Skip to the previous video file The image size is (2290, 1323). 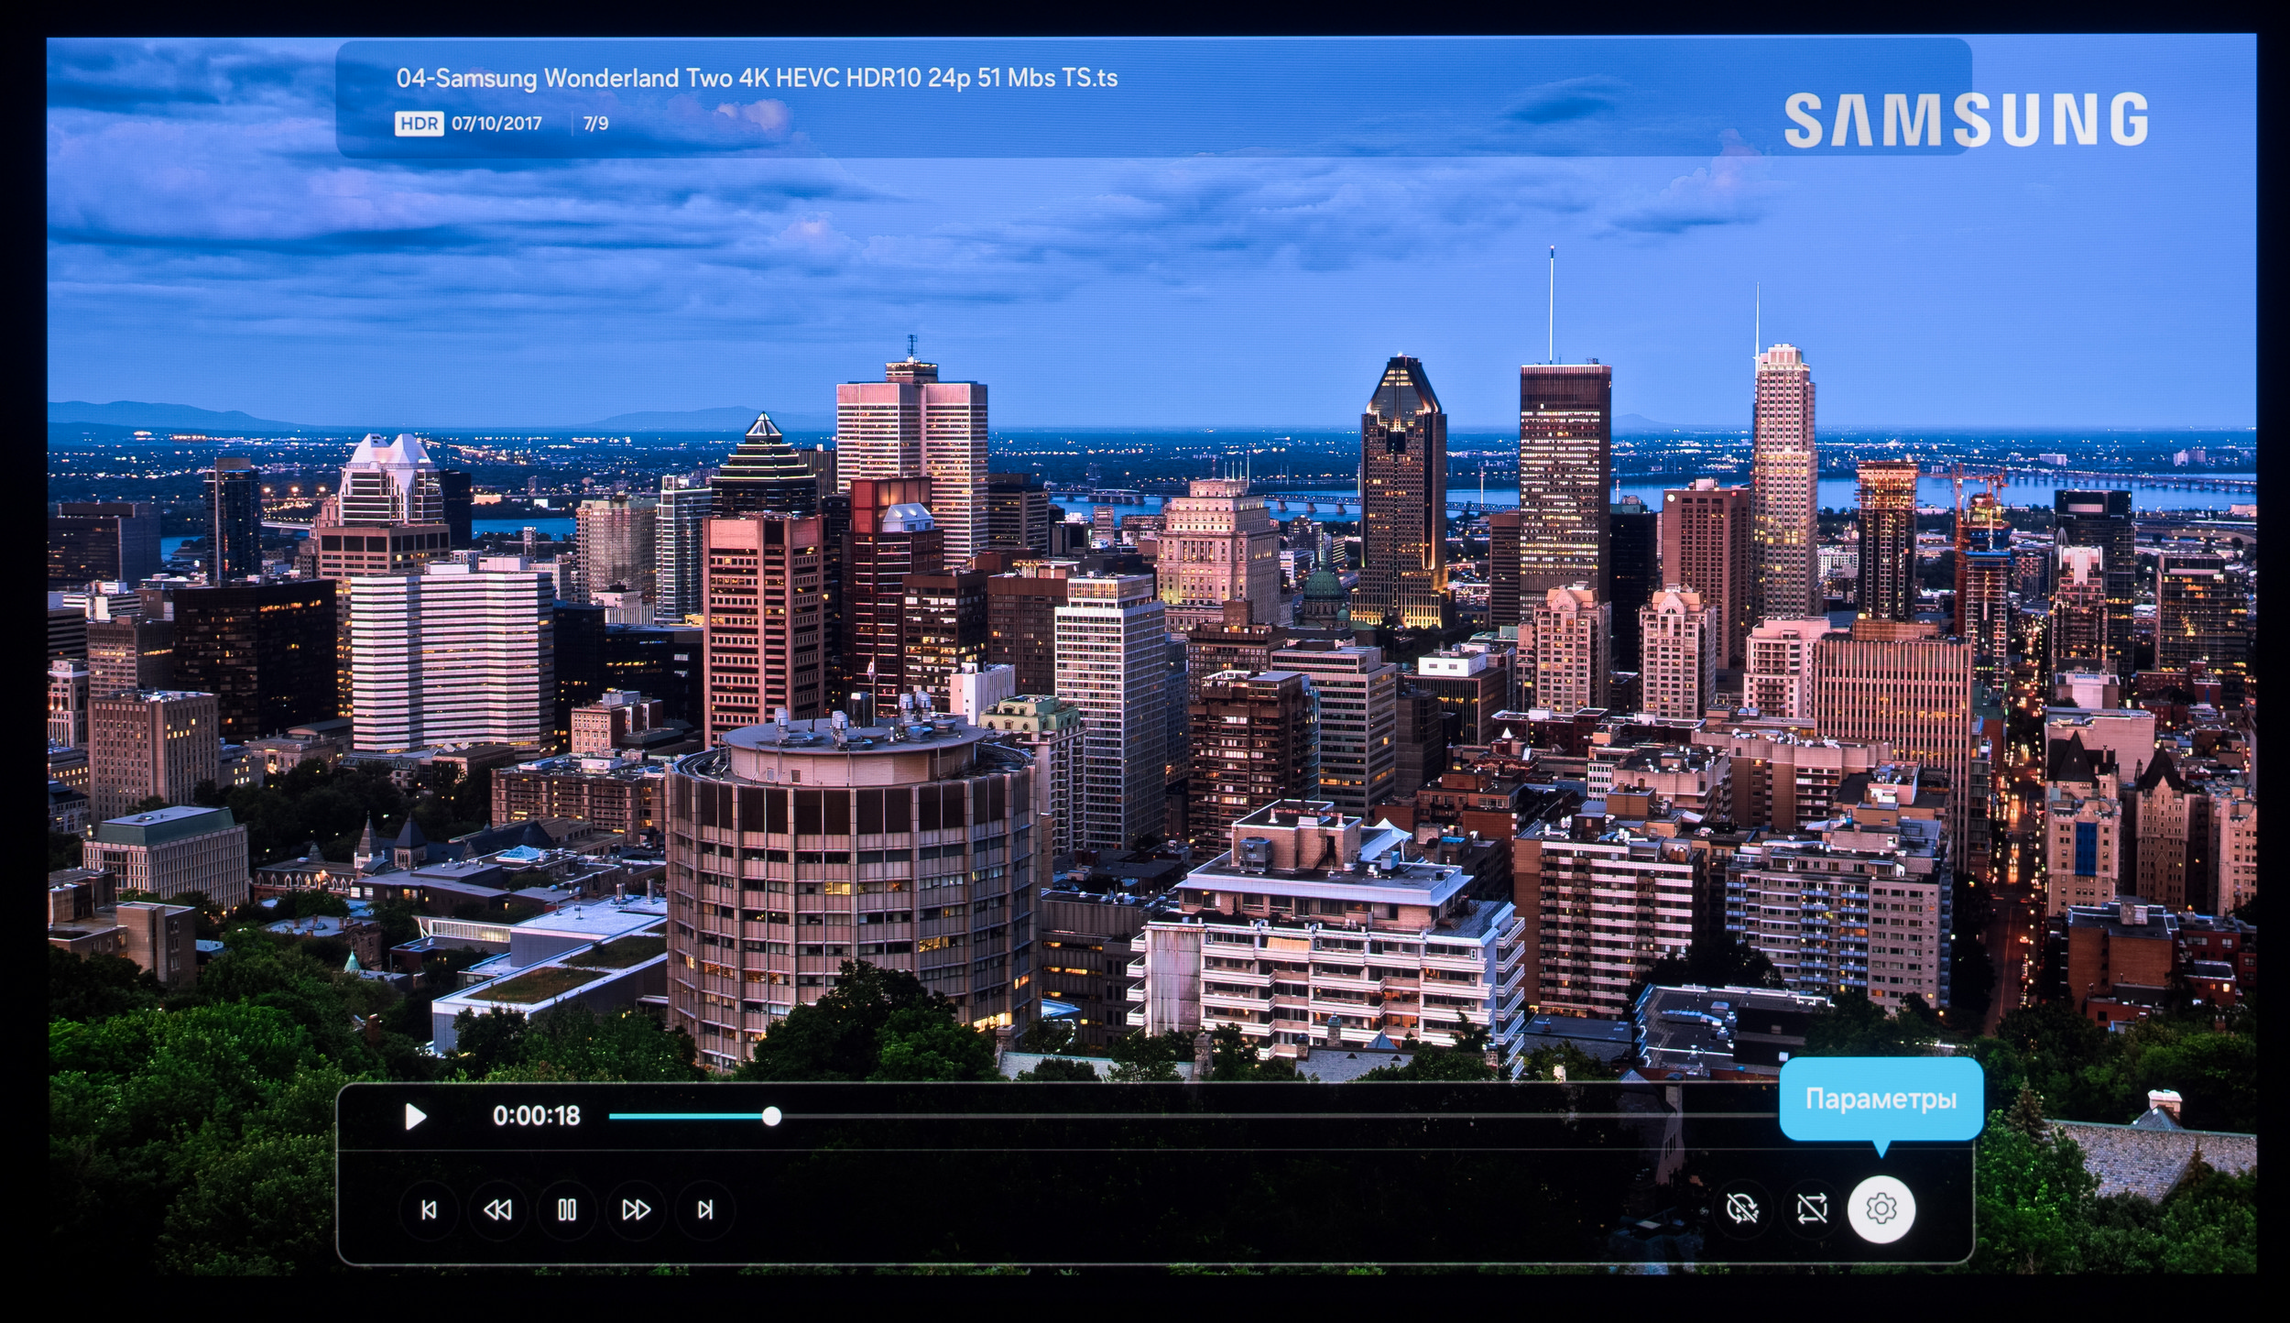429,1210
